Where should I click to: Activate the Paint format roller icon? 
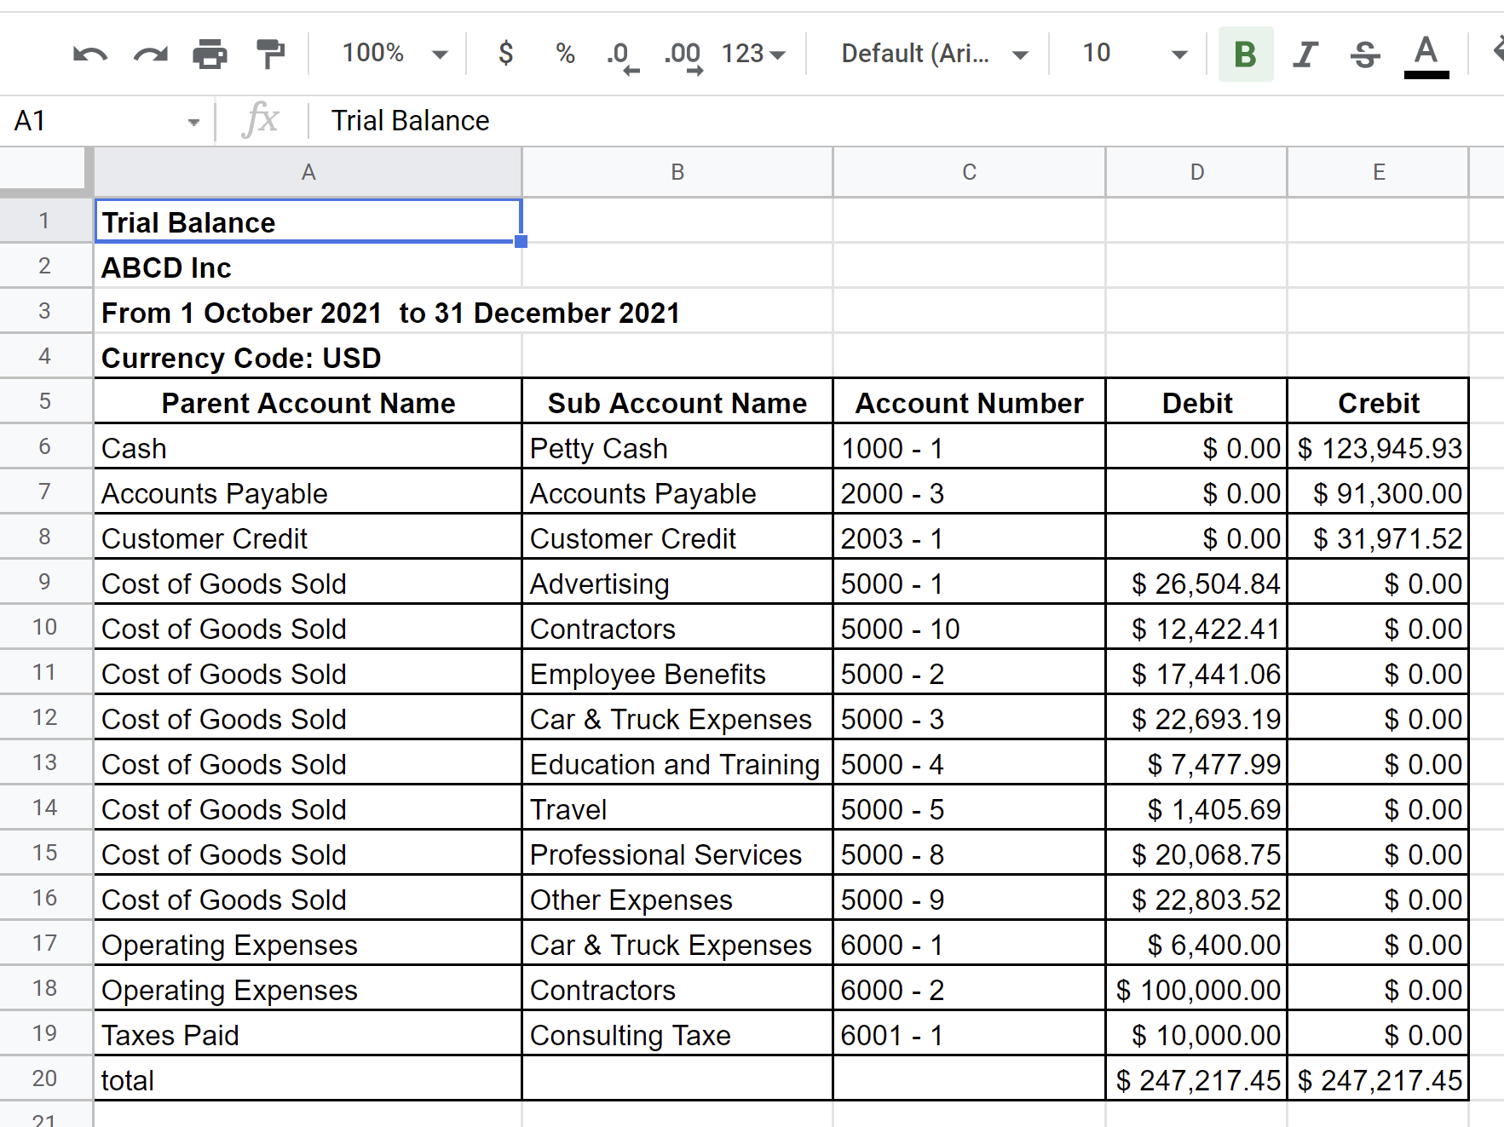click(270, 55)
